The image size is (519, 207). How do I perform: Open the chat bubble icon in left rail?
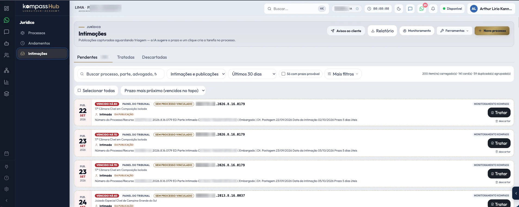(x=7, y=32)
